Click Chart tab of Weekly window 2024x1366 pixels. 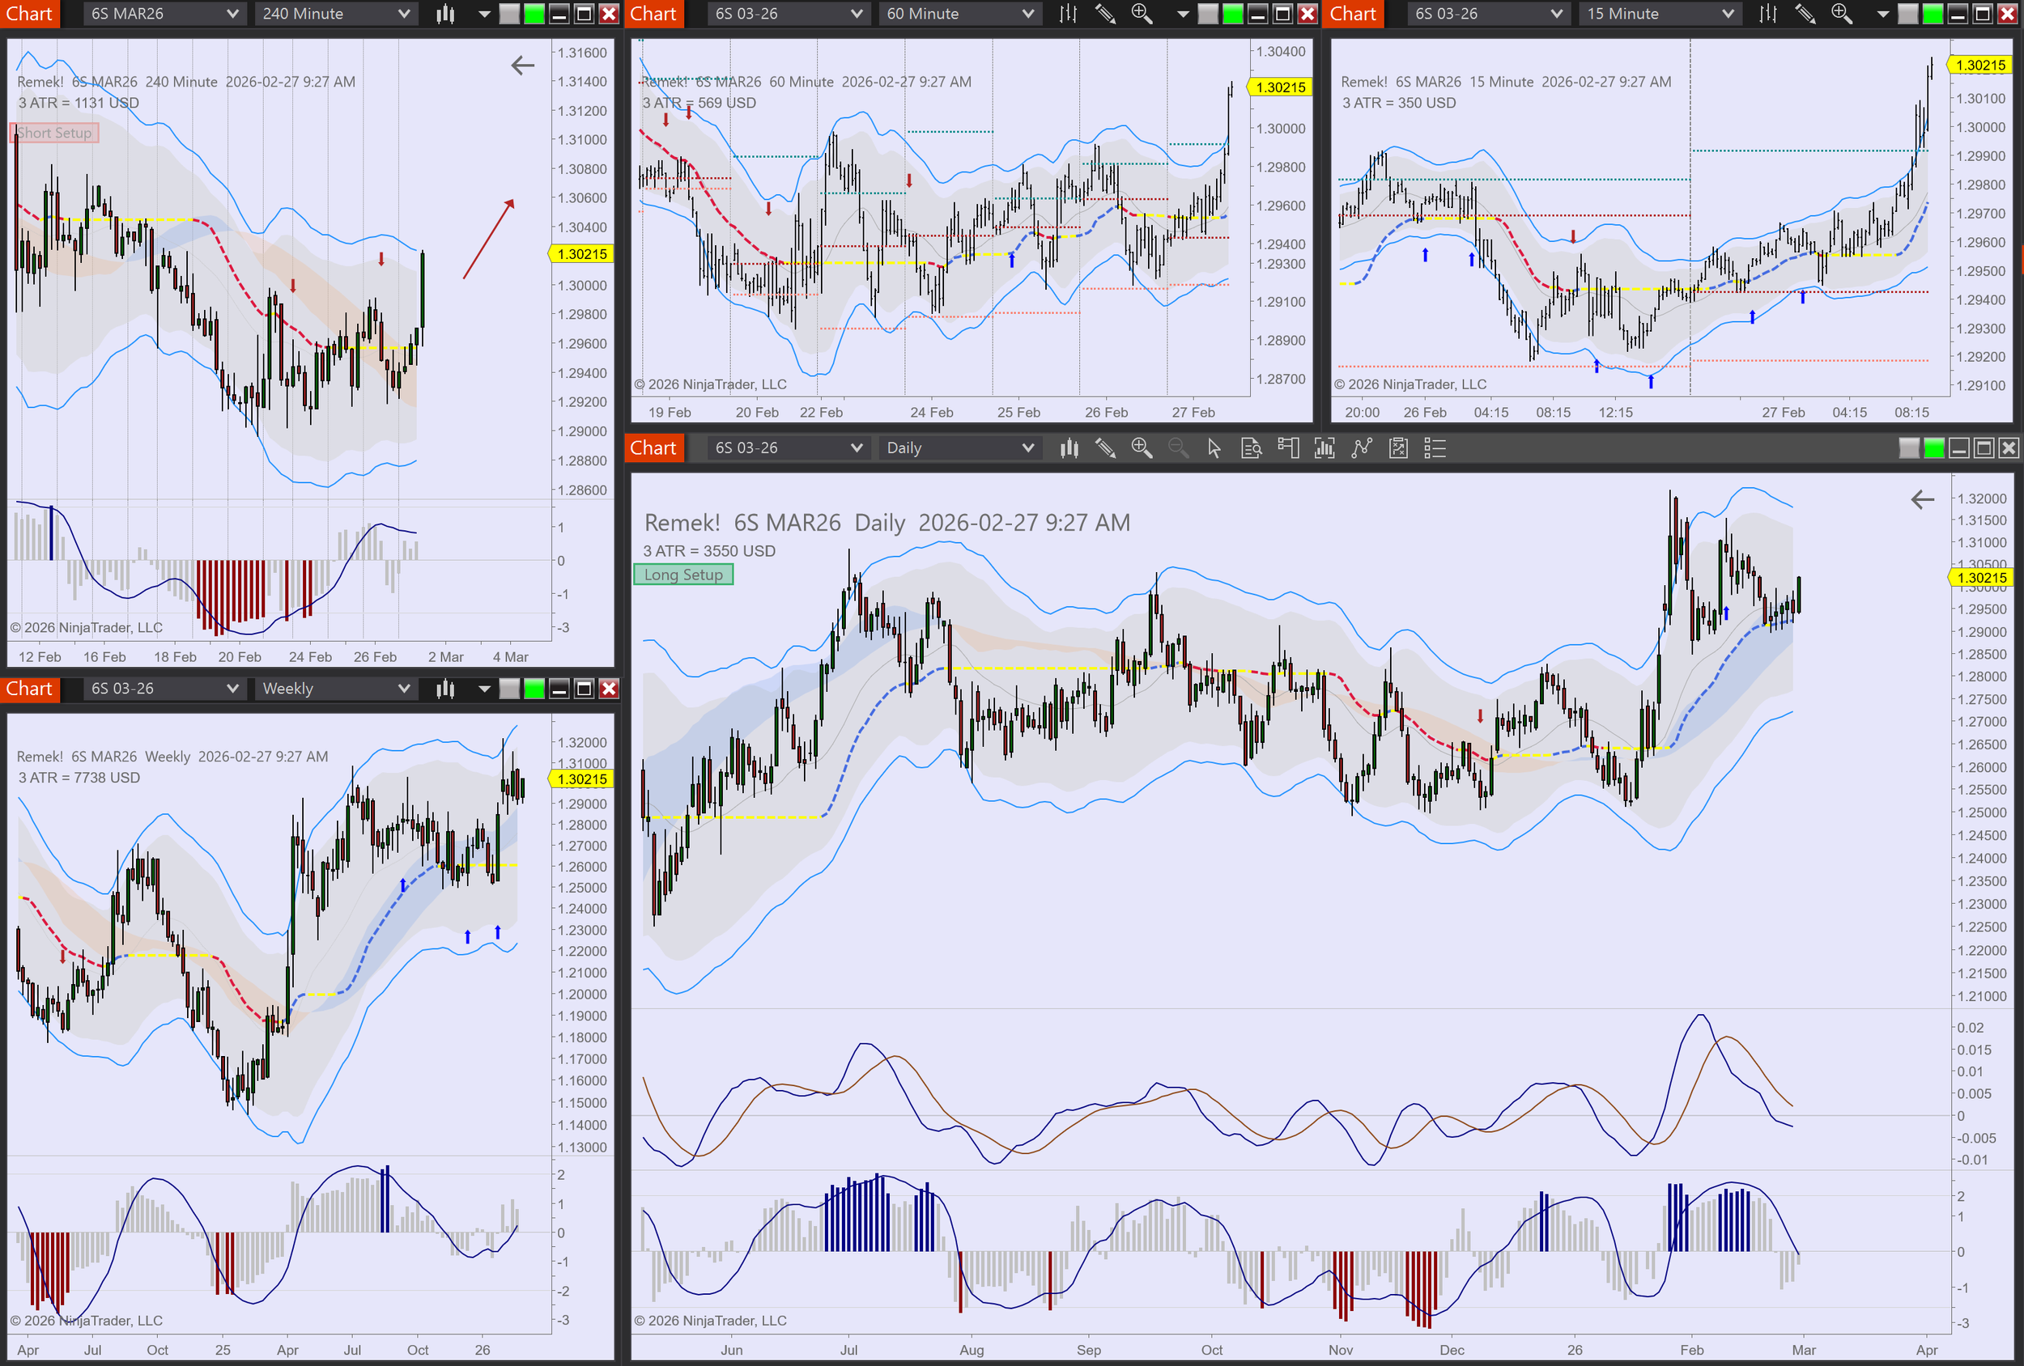[x=30, y=689]
